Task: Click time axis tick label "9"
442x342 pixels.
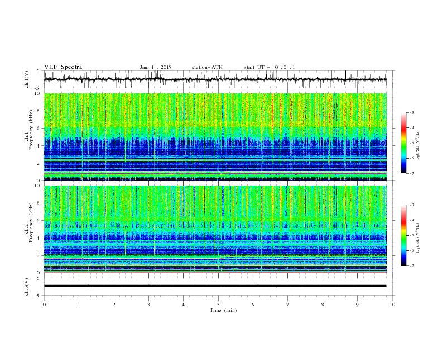Action: 357,305
